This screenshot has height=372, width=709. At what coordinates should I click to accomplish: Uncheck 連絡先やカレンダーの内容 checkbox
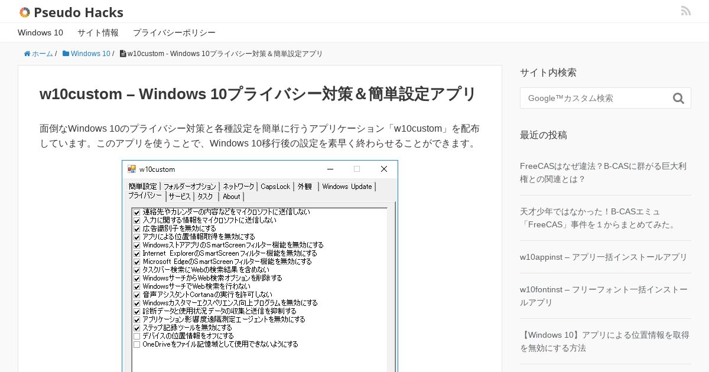[x=136, y=212]
